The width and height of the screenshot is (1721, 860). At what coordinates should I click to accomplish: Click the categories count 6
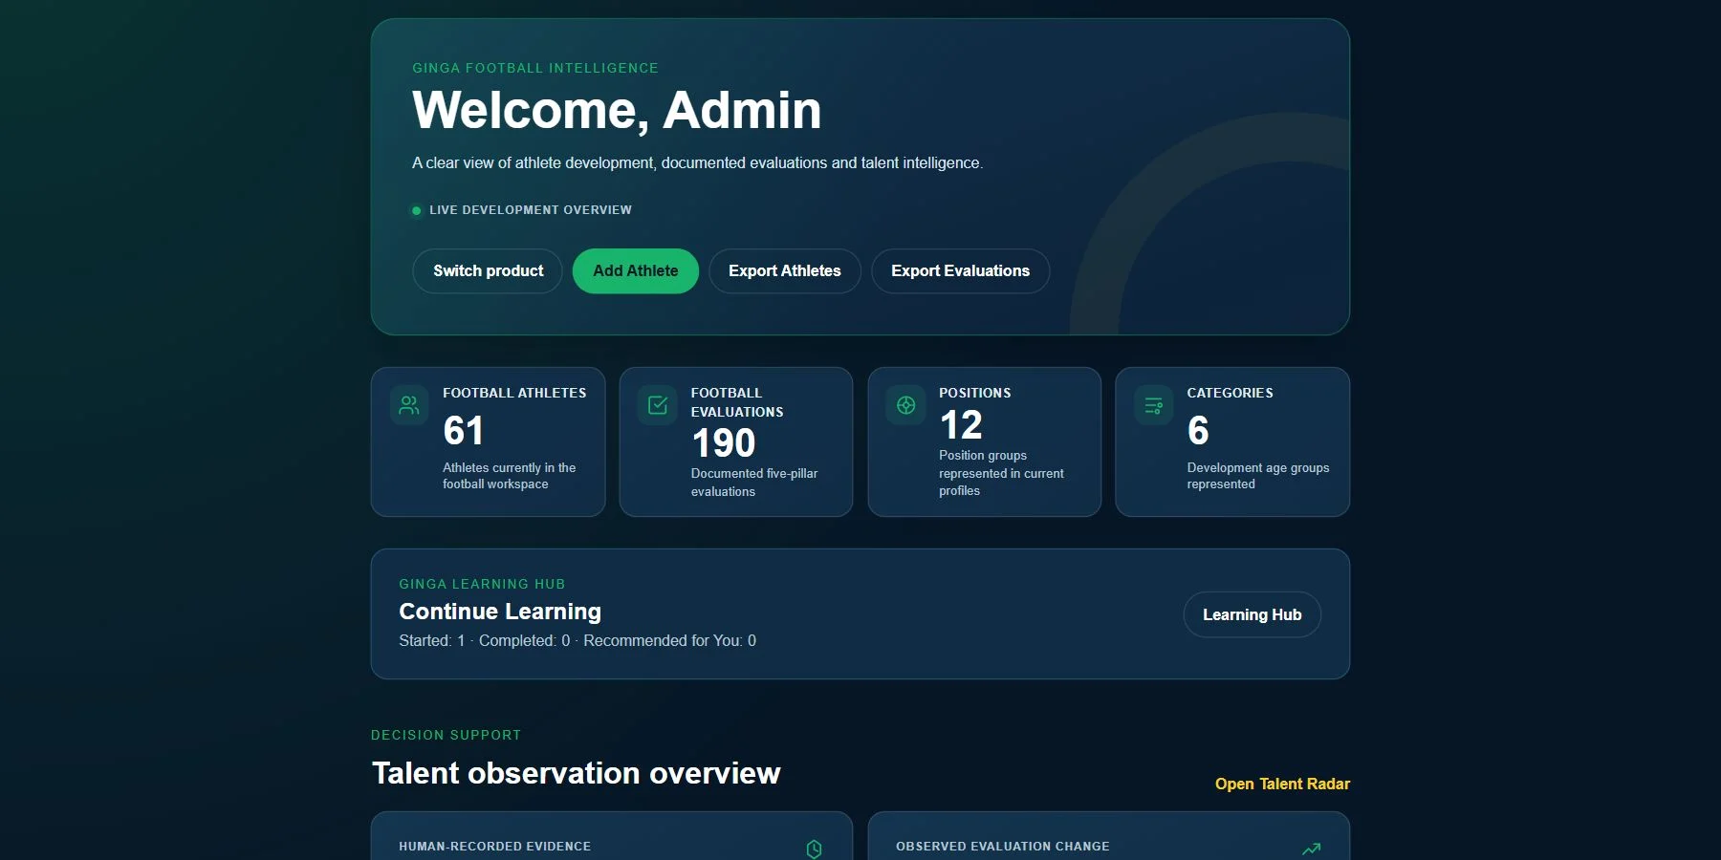1198,431
